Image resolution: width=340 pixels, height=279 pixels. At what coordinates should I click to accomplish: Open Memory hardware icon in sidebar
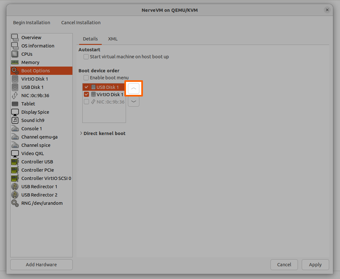15,62
